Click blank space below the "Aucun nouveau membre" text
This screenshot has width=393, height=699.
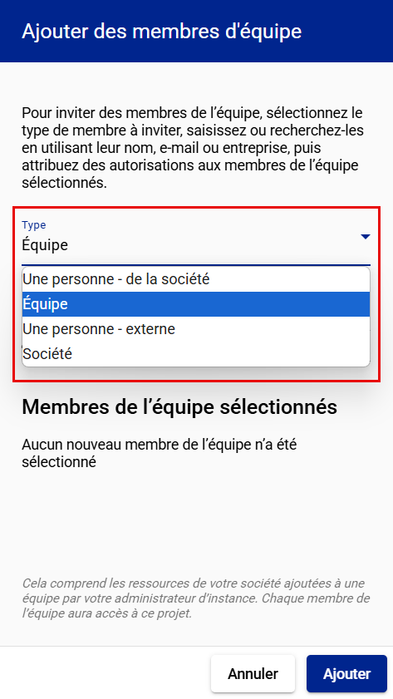196,522
